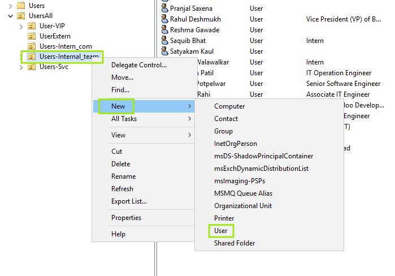Screen dimensions: 395x276
Task: Expand the Users-Svc tree node
Action: 21,67
